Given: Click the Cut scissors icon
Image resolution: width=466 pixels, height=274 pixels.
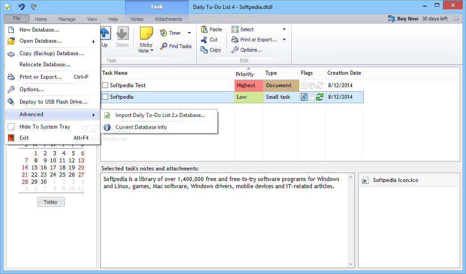Looking at the screenshot, I should (x=204, y=40).
